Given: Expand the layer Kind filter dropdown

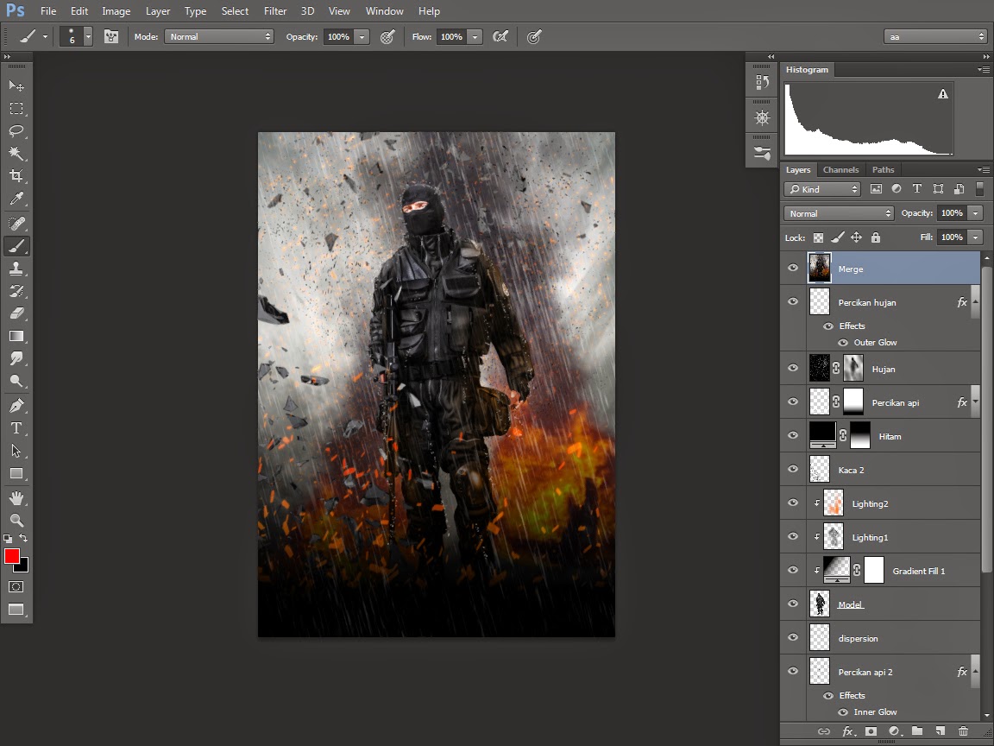Looking at the screenshot, I should pyautogui.click(x=822, y=189).
